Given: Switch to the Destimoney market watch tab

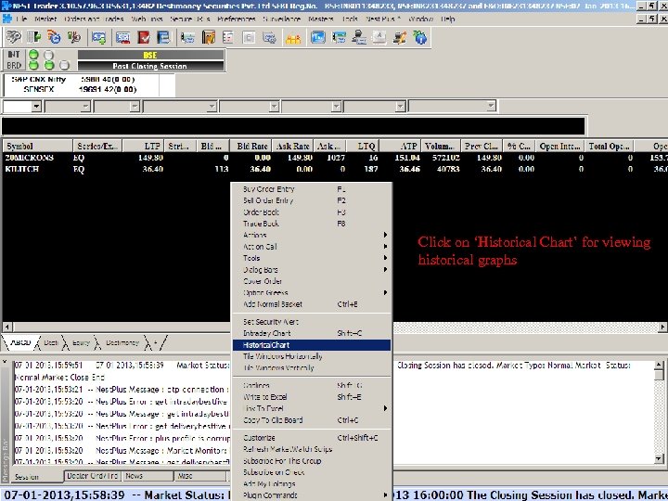Looking at the screenshot, I should coord(122,342).
